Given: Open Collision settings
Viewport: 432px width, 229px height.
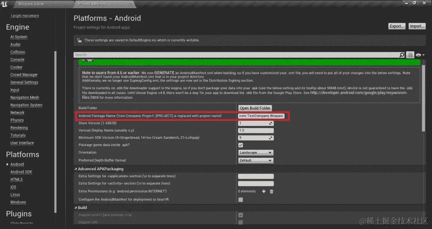Looking at the screenshot, I should tap(18, 52).
